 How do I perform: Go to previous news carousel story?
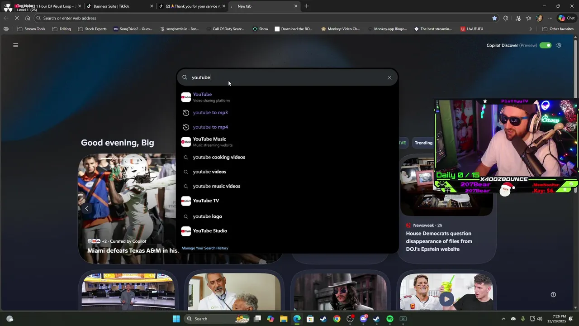click(86, 208)
